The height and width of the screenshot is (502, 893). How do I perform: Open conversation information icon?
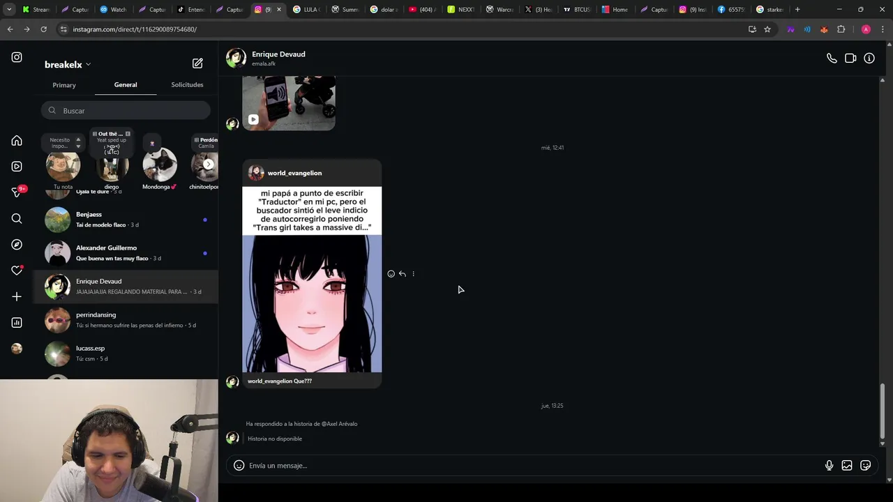[x=869, y=59]
